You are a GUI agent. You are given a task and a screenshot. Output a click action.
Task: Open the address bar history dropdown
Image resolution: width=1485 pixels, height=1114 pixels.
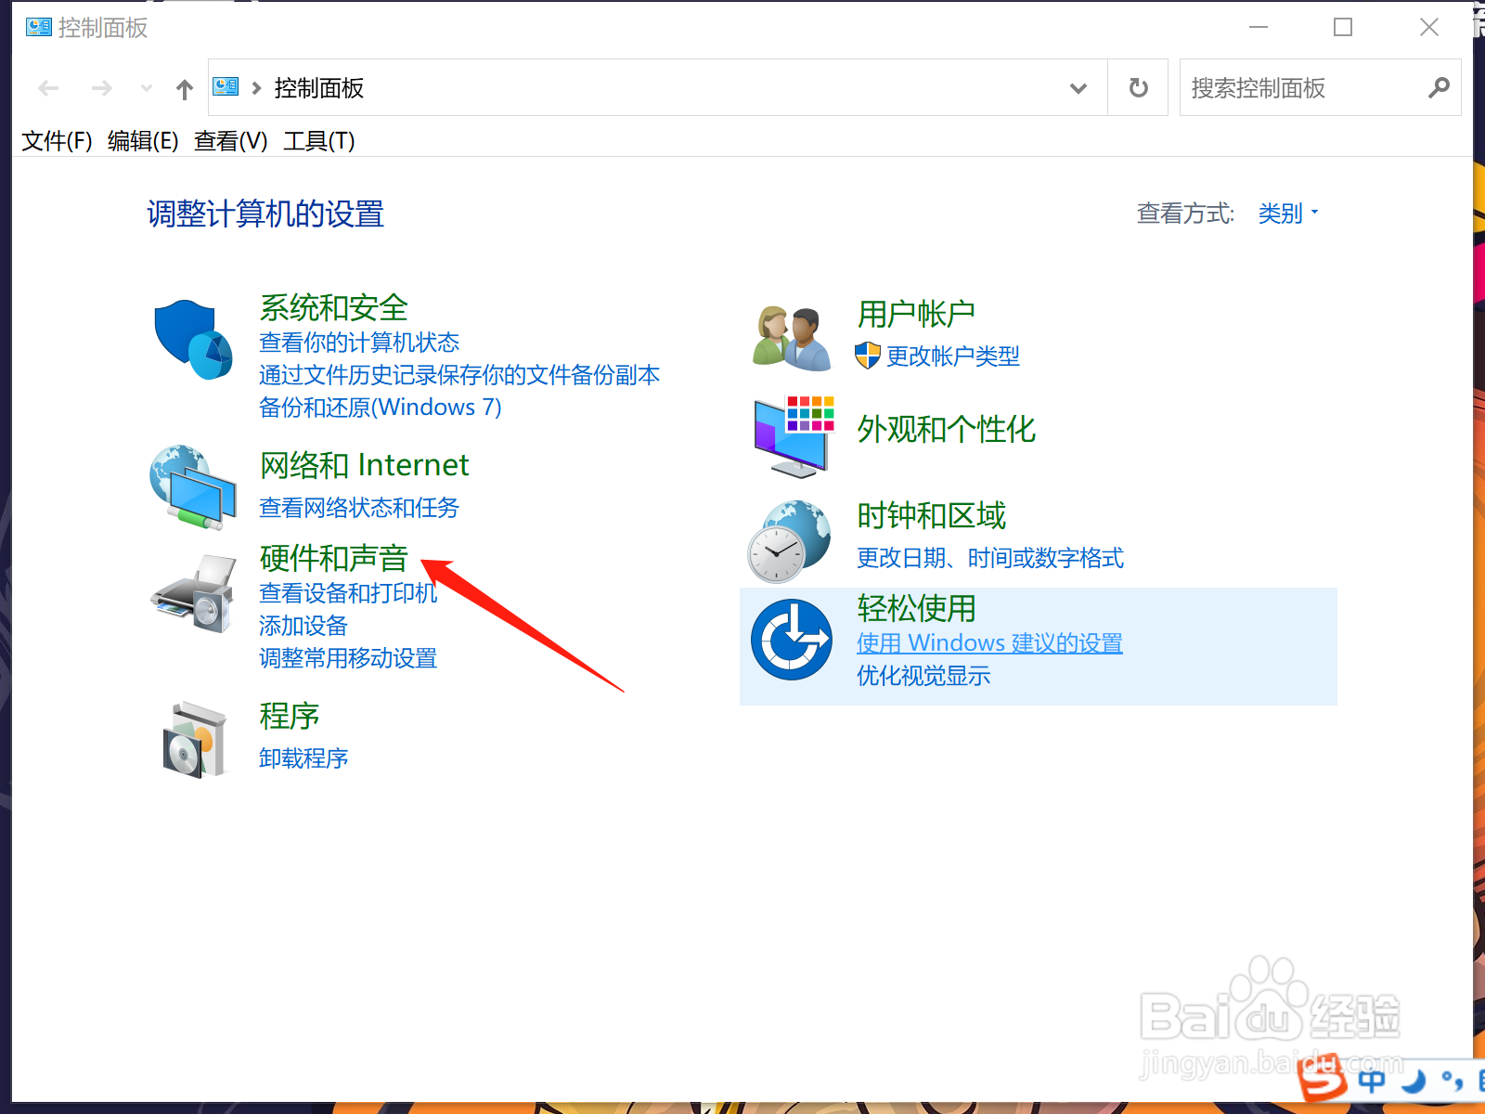tap(1078, 87)
